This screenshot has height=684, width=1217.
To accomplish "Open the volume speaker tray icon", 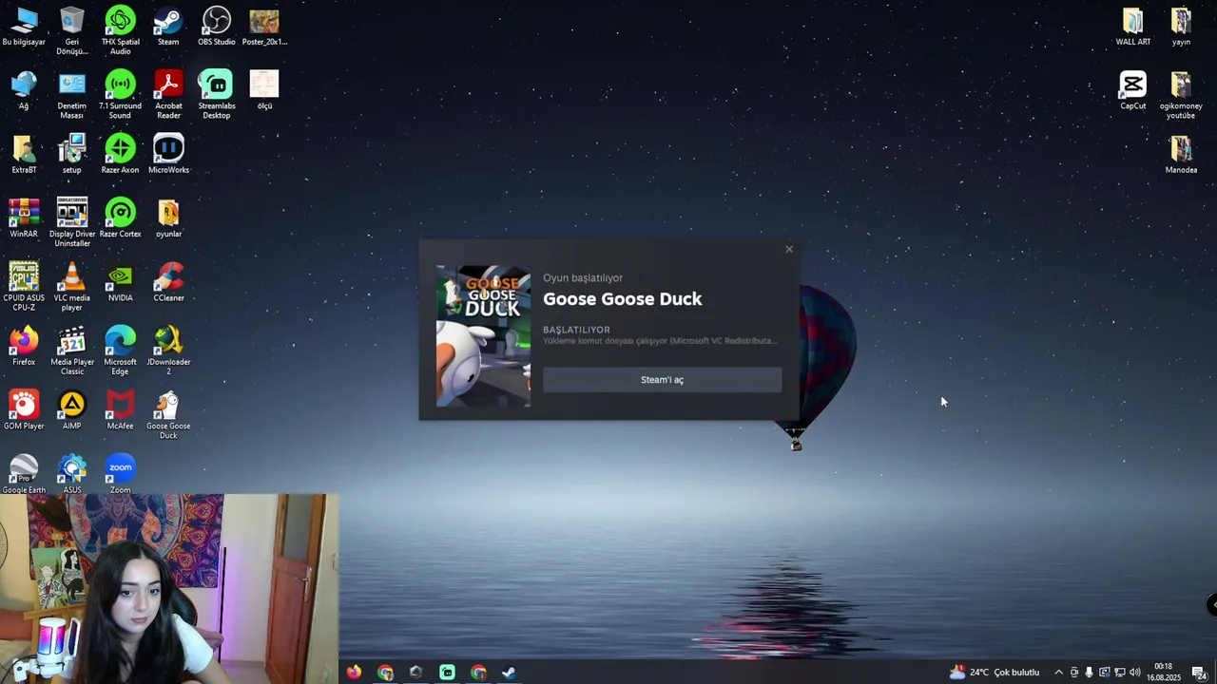I will pyautogui.click(x=1134, y=673).
